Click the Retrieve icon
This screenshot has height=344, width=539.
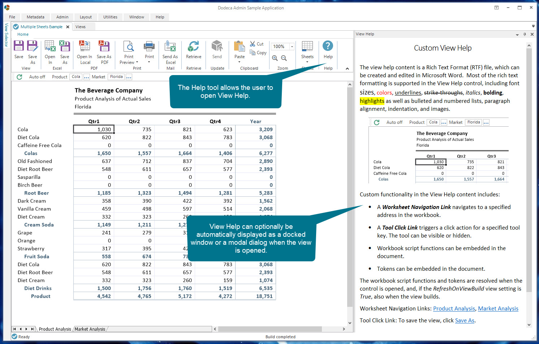tap(194, 46)
